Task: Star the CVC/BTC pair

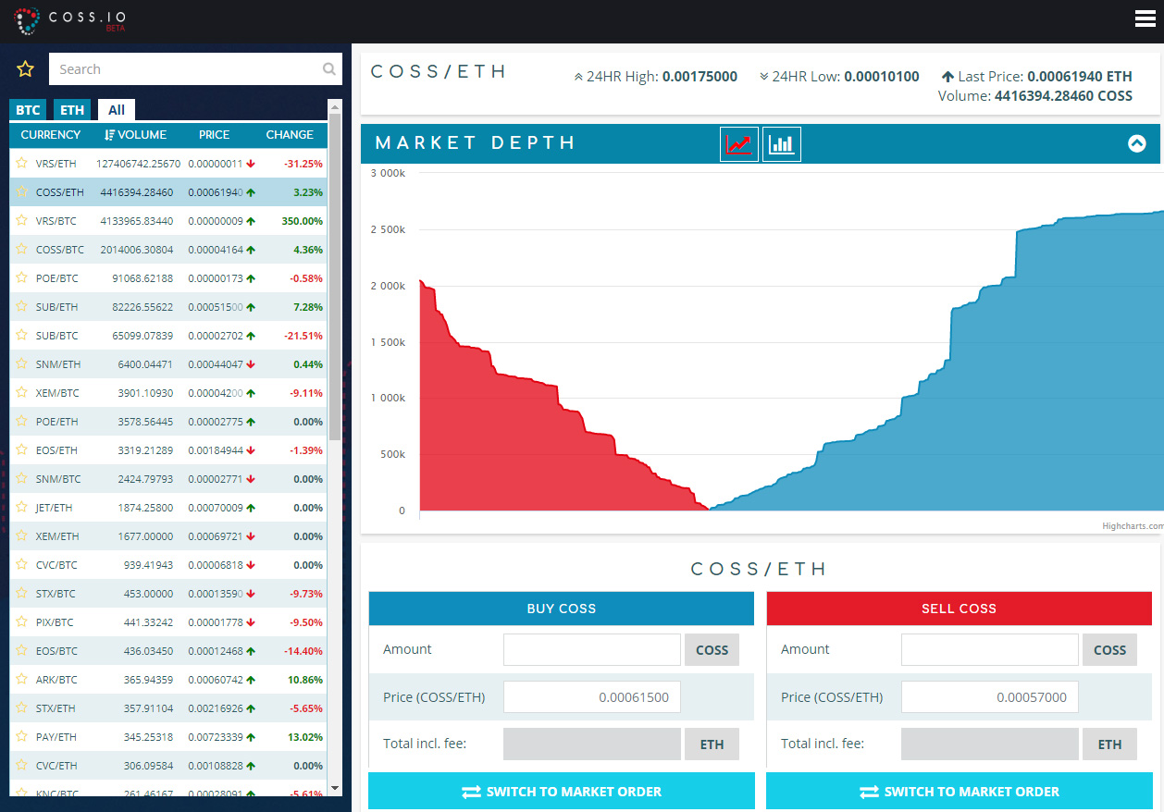Action: click(22, 565)
